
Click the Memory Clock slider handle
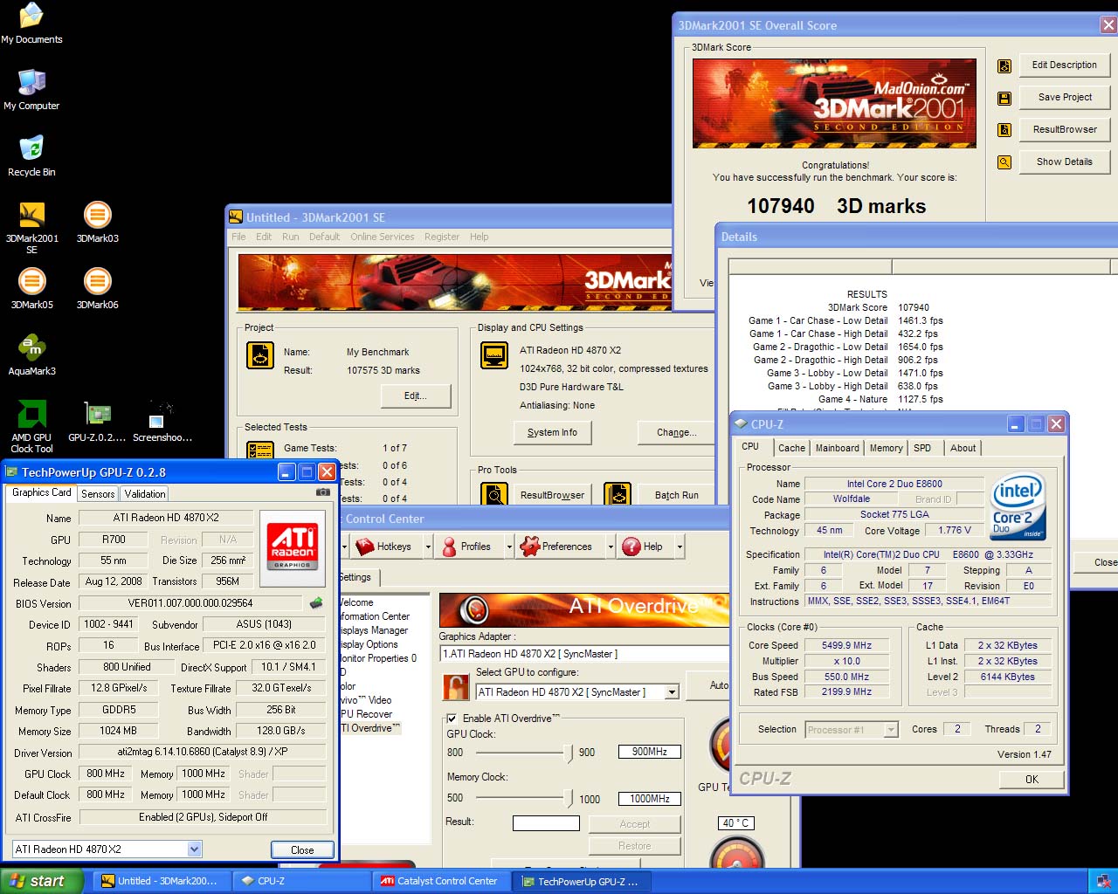tap(569, 798)
